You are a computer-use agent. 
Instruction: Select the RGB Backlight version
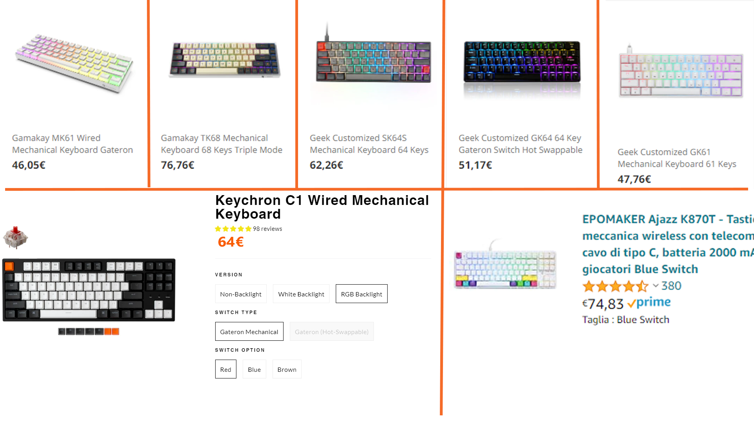point(361,294)
